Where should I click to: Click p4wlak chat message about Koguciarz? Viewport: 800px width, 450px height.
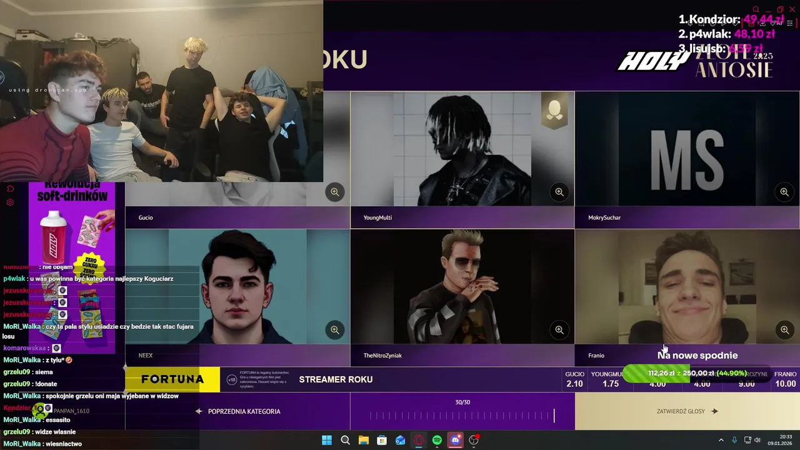coord(88,279)
